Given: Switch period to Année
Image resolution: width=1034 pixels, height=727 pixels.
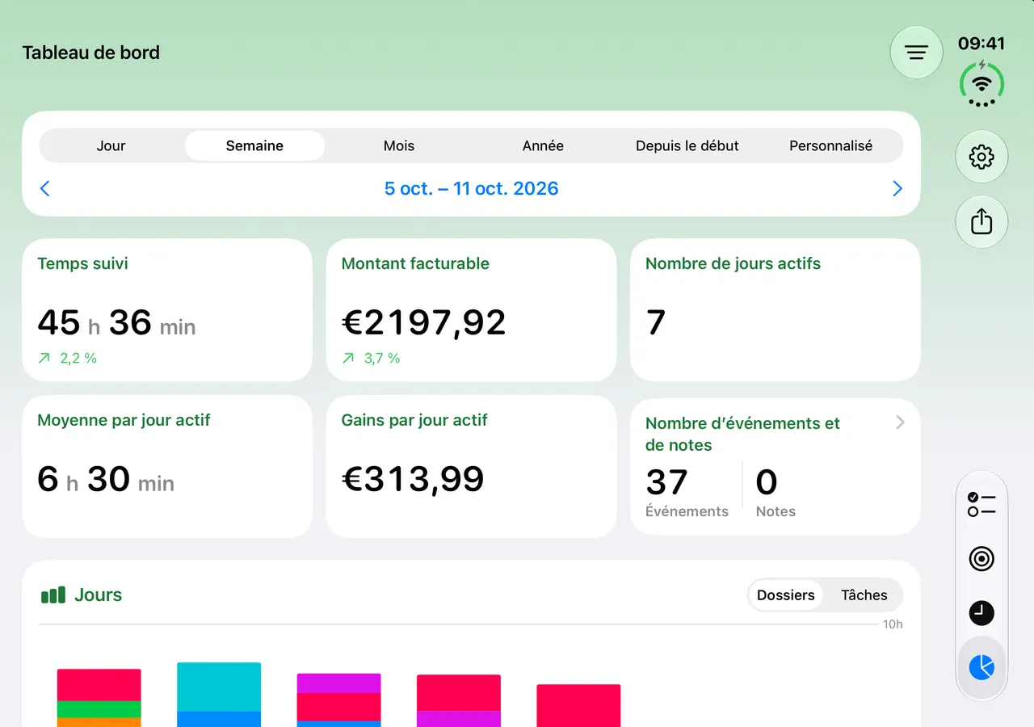Looking at the screenshot, I should (x=543, y=146).
